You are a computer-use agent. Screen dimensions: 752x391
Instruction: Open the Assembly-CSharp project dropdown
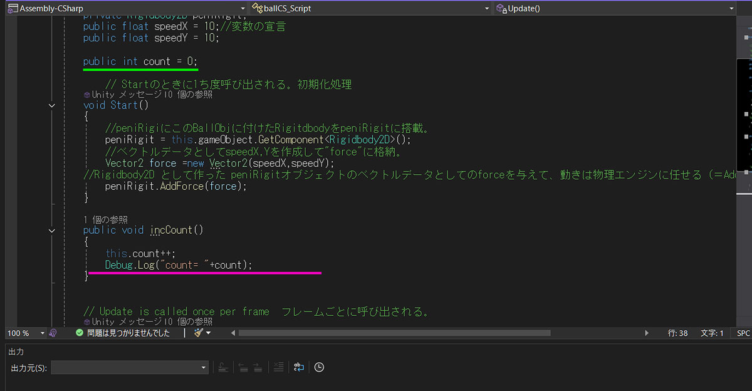click(x=124, y=8)
